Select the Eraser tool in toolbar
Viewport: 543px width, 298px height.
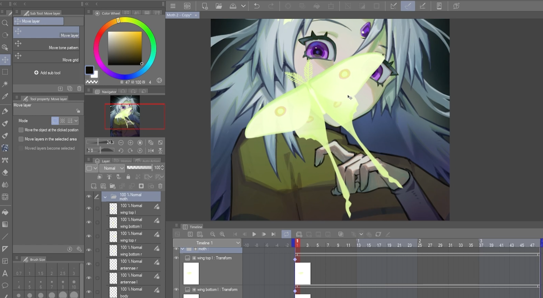pos(5,173)
